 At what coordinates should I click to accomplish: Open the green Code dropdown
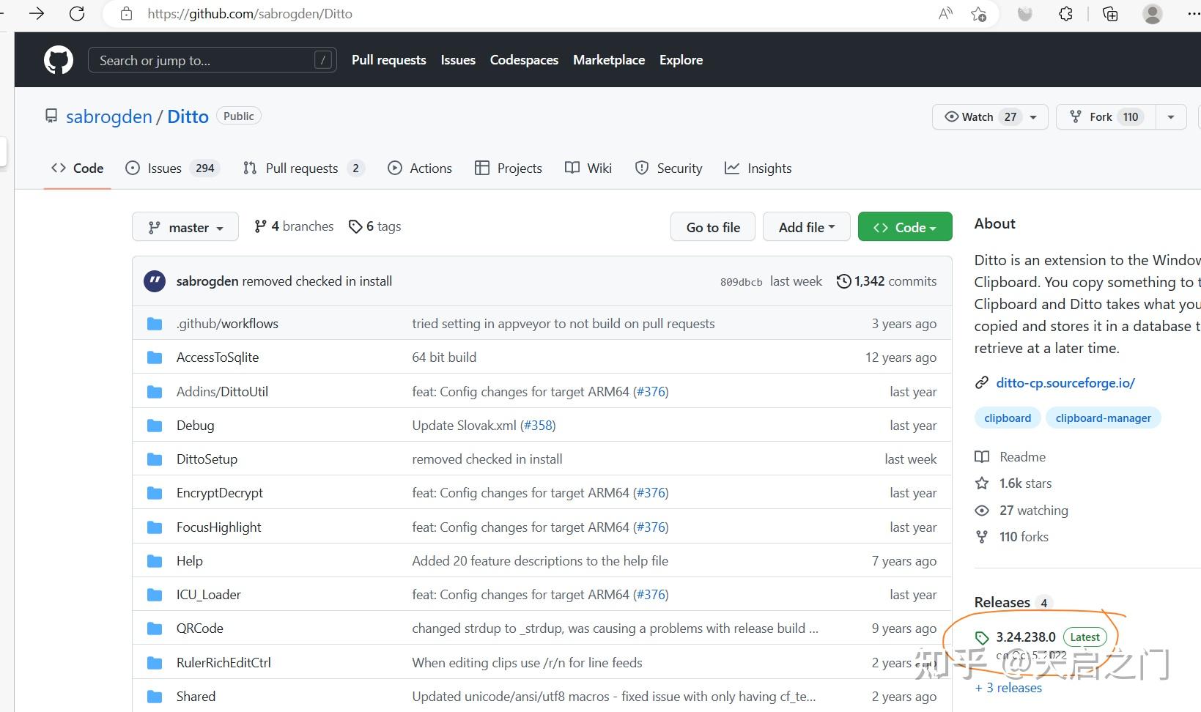[x=905, y=227]
